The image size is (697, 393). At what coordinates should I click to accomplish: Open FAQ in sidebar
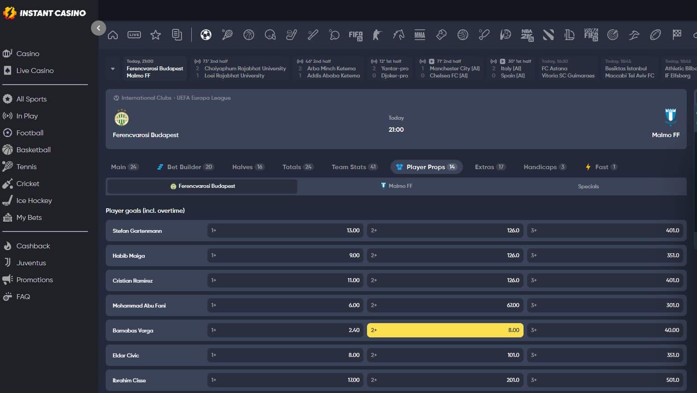coord(23,296)
